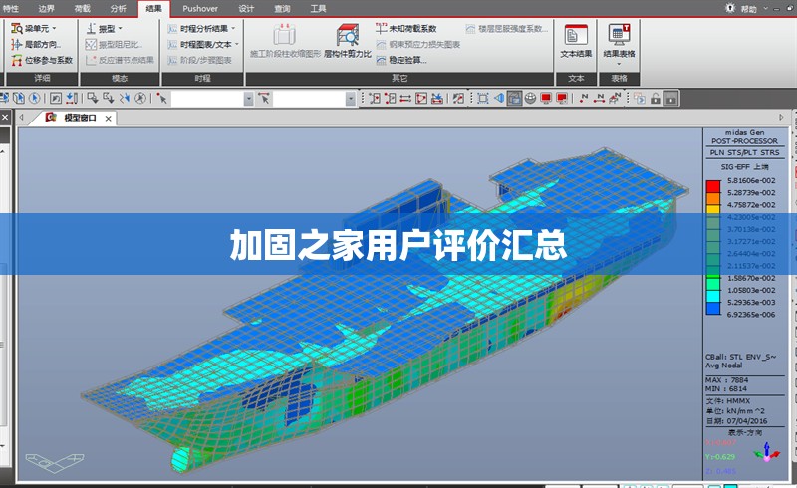This screenshot has height=488, width=797.
Task: Expand the 梁单元 beam element dropdown
Action: tap(34, 29)
